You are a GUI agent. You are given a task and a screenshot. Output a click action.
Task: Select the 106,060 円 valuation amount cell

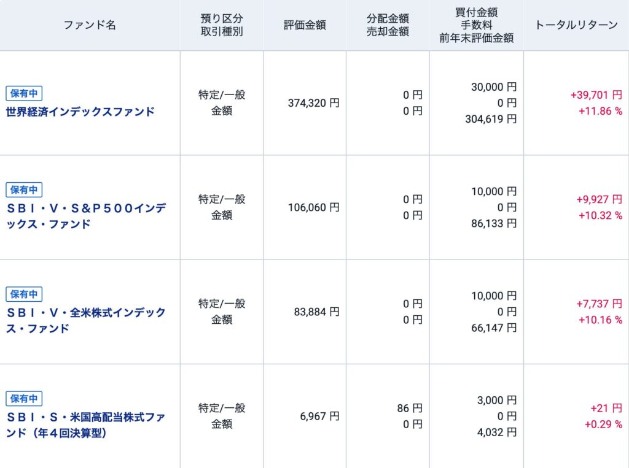point(313,207)
